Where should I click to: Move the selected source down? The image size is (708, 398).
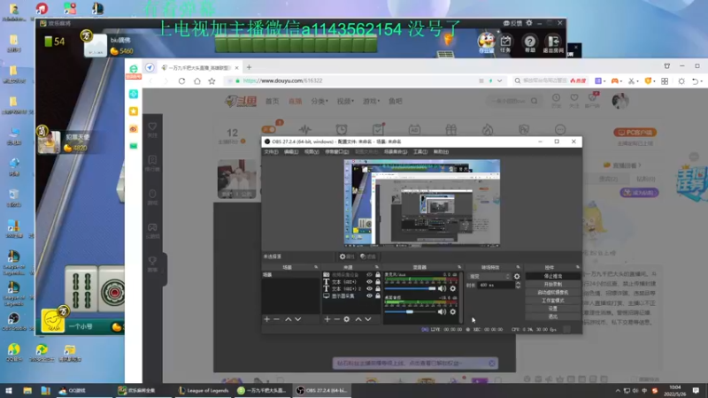pos(368,319)
